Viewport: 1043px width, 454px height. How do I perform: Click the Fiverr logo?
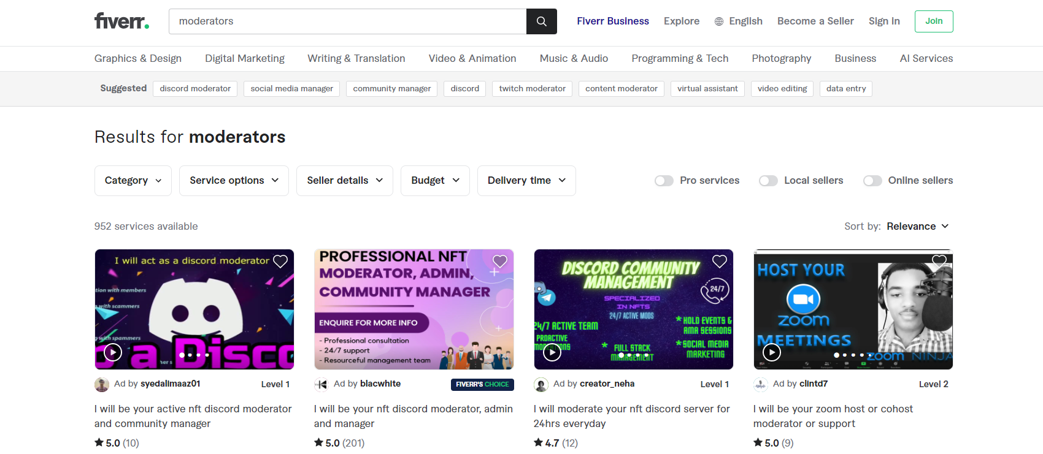pos(121,21)
